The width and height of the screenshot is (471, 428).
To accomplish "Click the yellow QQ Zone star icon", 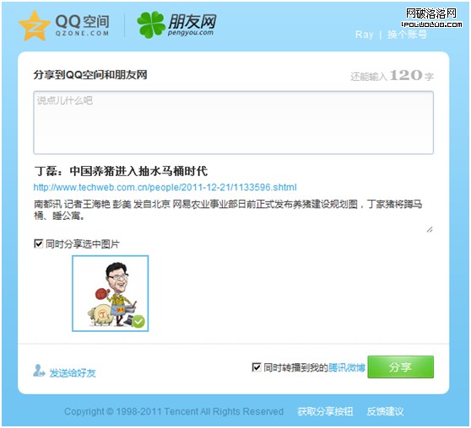I will pos(34,26).
